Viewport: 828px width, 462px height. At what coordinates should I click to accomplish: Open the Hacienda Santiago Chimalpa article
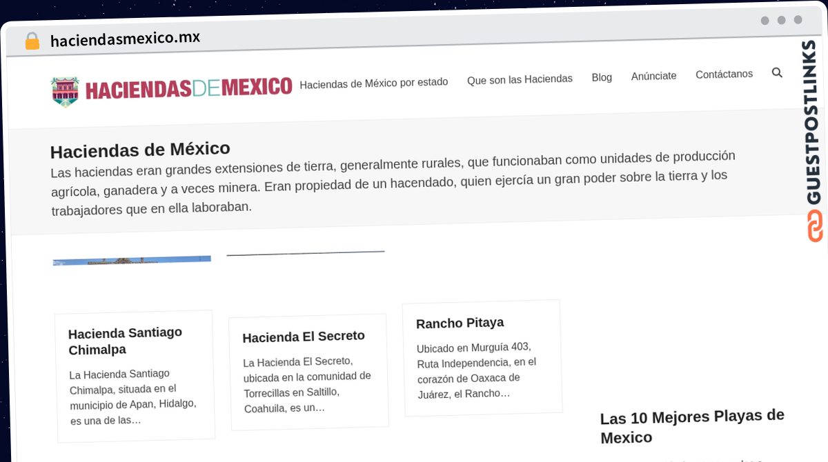pos(126,341)
